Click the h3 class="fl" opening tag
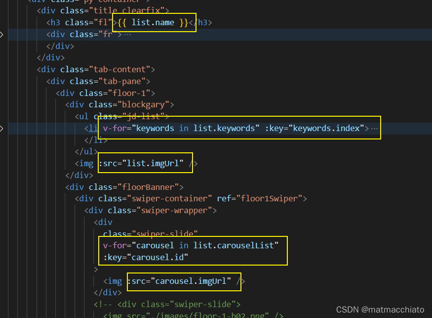This screenshot has height=318, width=432. [82, 22]
